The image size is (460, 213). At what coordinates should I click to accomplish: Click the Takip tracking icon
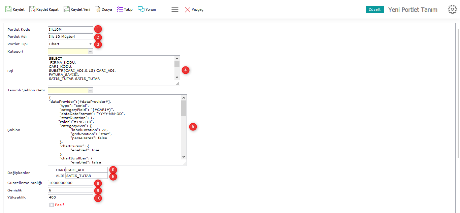point(120,9)
